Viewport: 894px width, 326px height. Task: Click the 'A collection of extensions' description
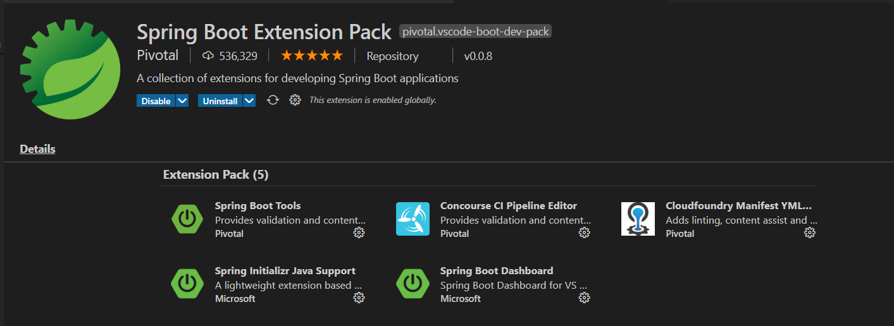(x=297, y=78)
